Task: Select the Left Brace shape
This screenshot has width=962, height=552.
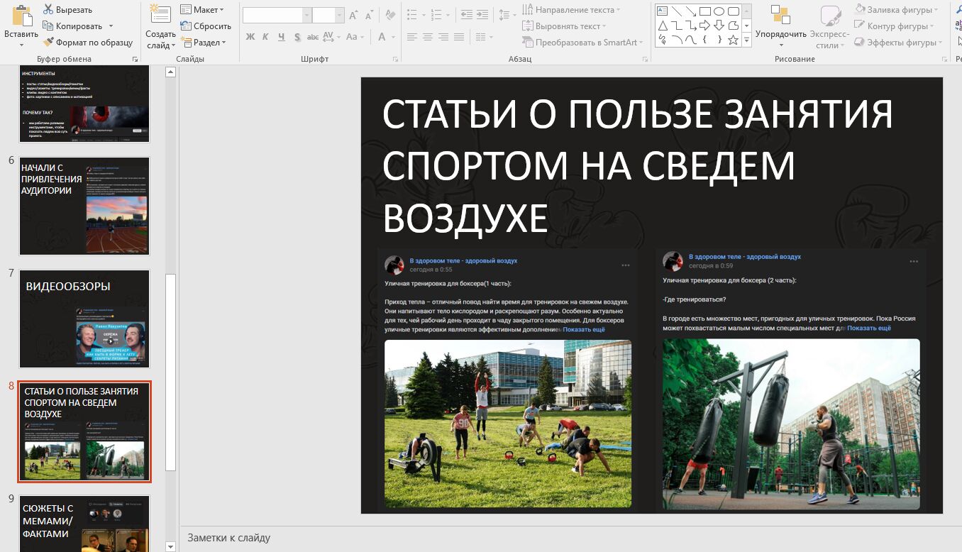Action: coord(705,40)
